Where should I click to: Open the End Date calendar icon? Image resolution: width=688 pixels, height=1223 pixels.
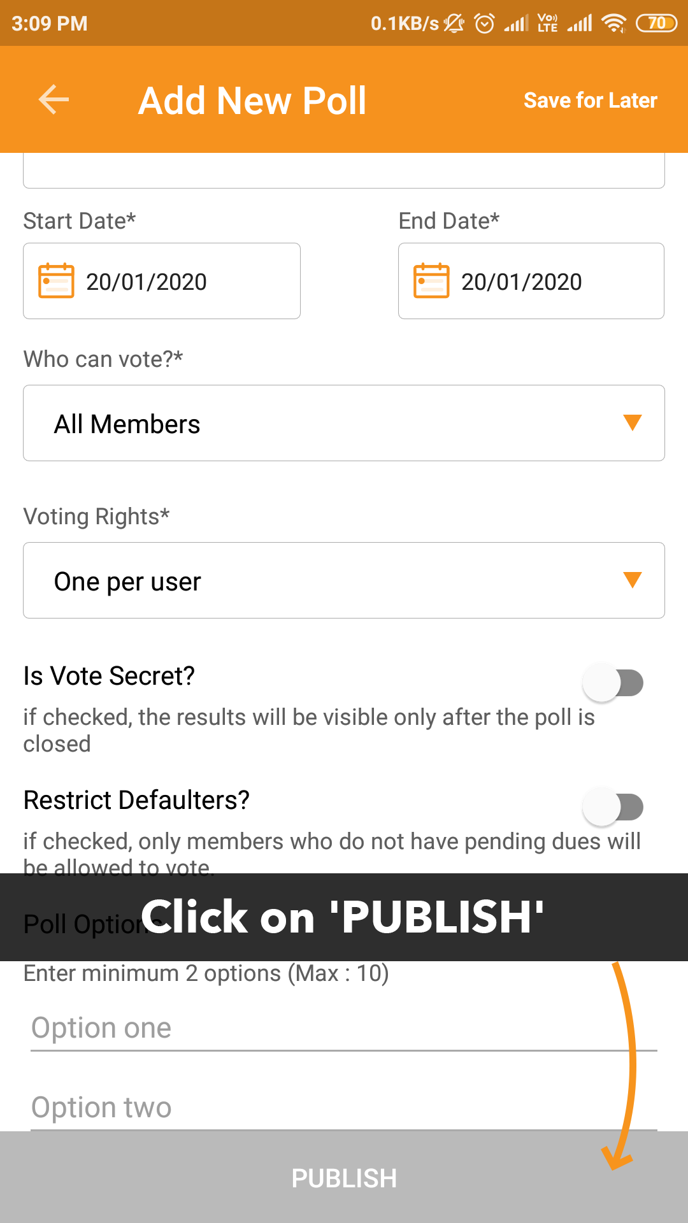[431, 280]
